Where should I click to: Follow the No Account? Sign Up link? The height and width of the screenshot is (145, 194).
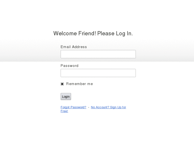point(108,107)
